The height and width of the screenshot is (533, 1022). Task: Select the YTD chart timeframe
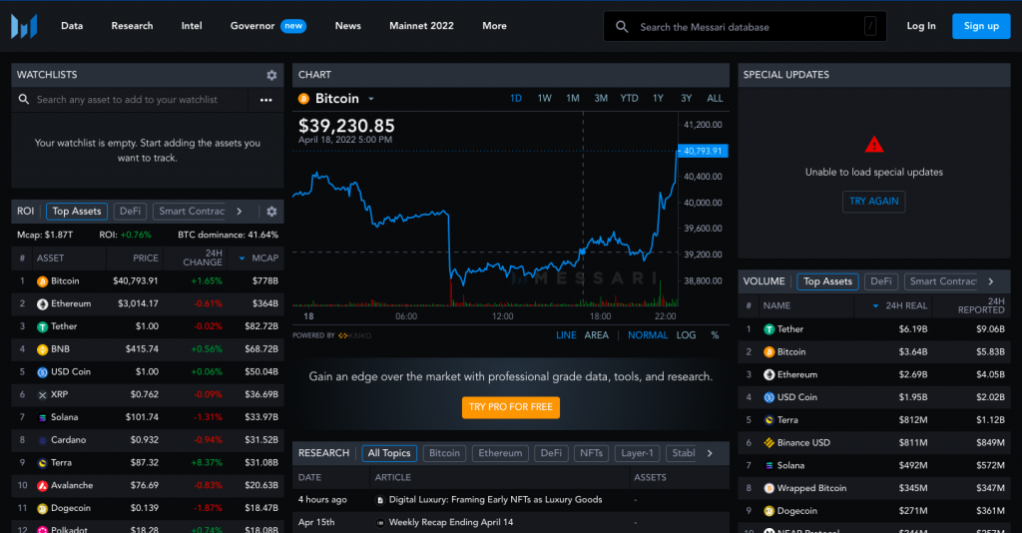[x=629, y=99]
